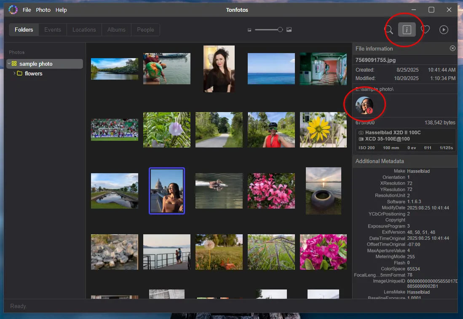Expand the flowers folder tree arrow
Image resolution: width=463 pixels, height=319 pixels.
click(14, 73)
